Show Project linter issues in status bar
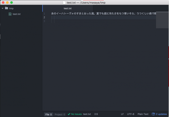The width and height of the screenshot is (169, 117). (x=60, y=114)
